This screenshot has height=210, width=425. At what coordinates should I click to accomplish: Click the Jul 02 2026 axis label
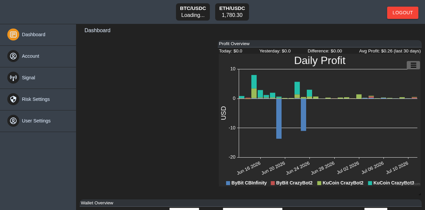[348, 168]
